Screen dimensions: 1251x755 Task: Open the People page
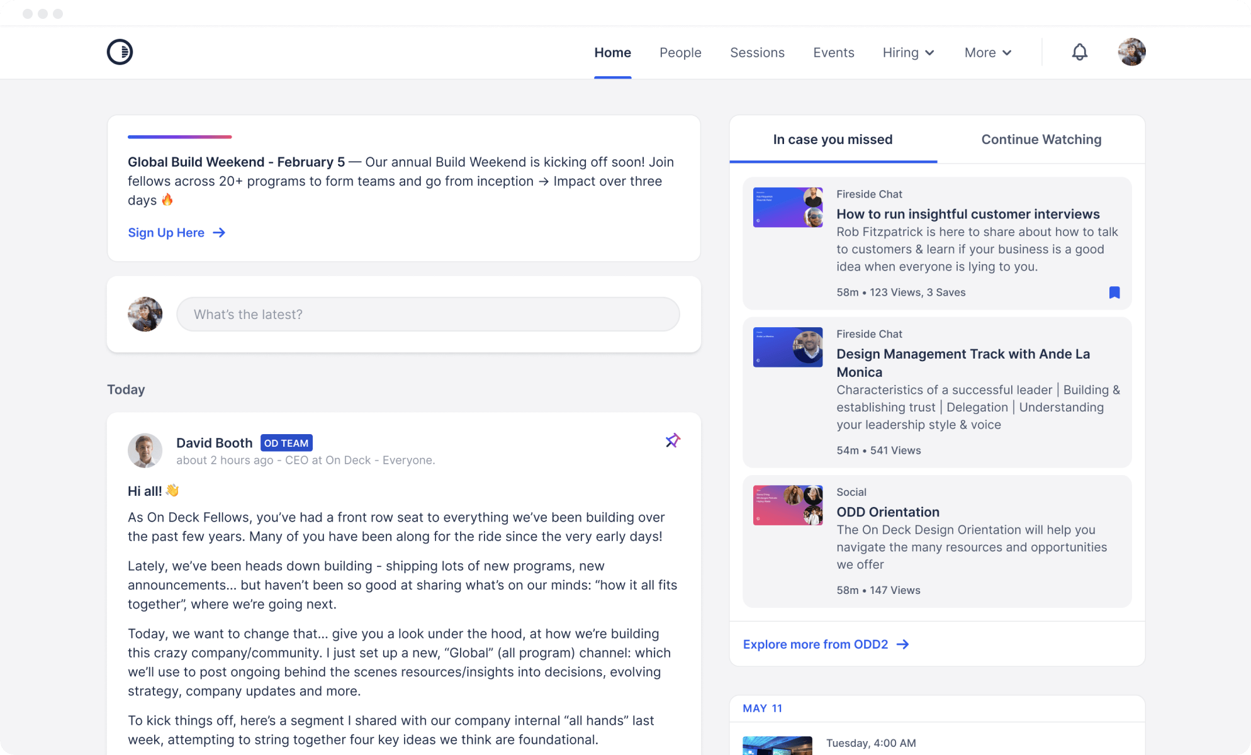coord(680,53)
